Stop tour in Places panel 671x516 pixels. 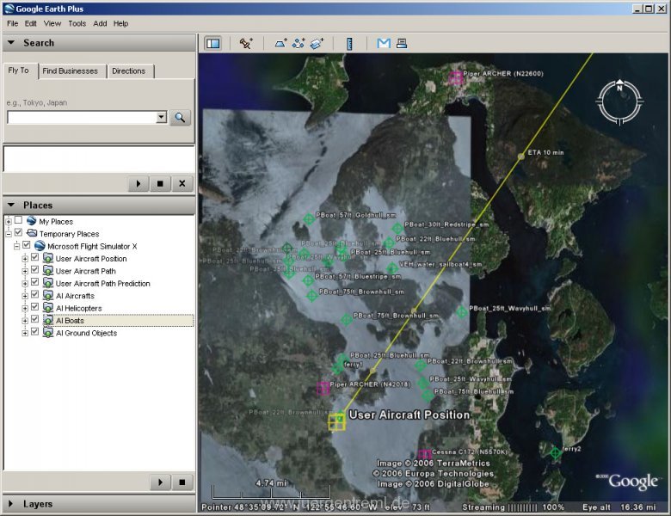[x=182, y=482]
